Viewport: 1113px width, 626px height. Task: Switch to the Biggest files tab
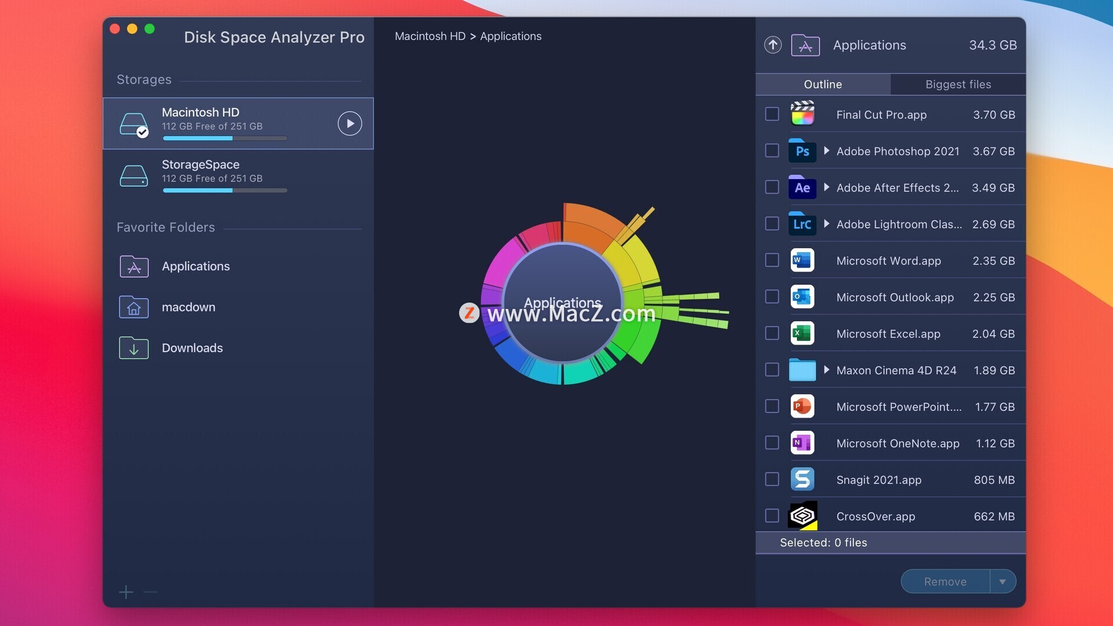958,84
